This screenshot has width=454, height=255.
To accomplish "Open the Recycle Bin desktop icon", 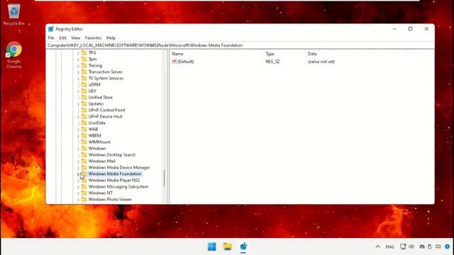I will point(14,14).
